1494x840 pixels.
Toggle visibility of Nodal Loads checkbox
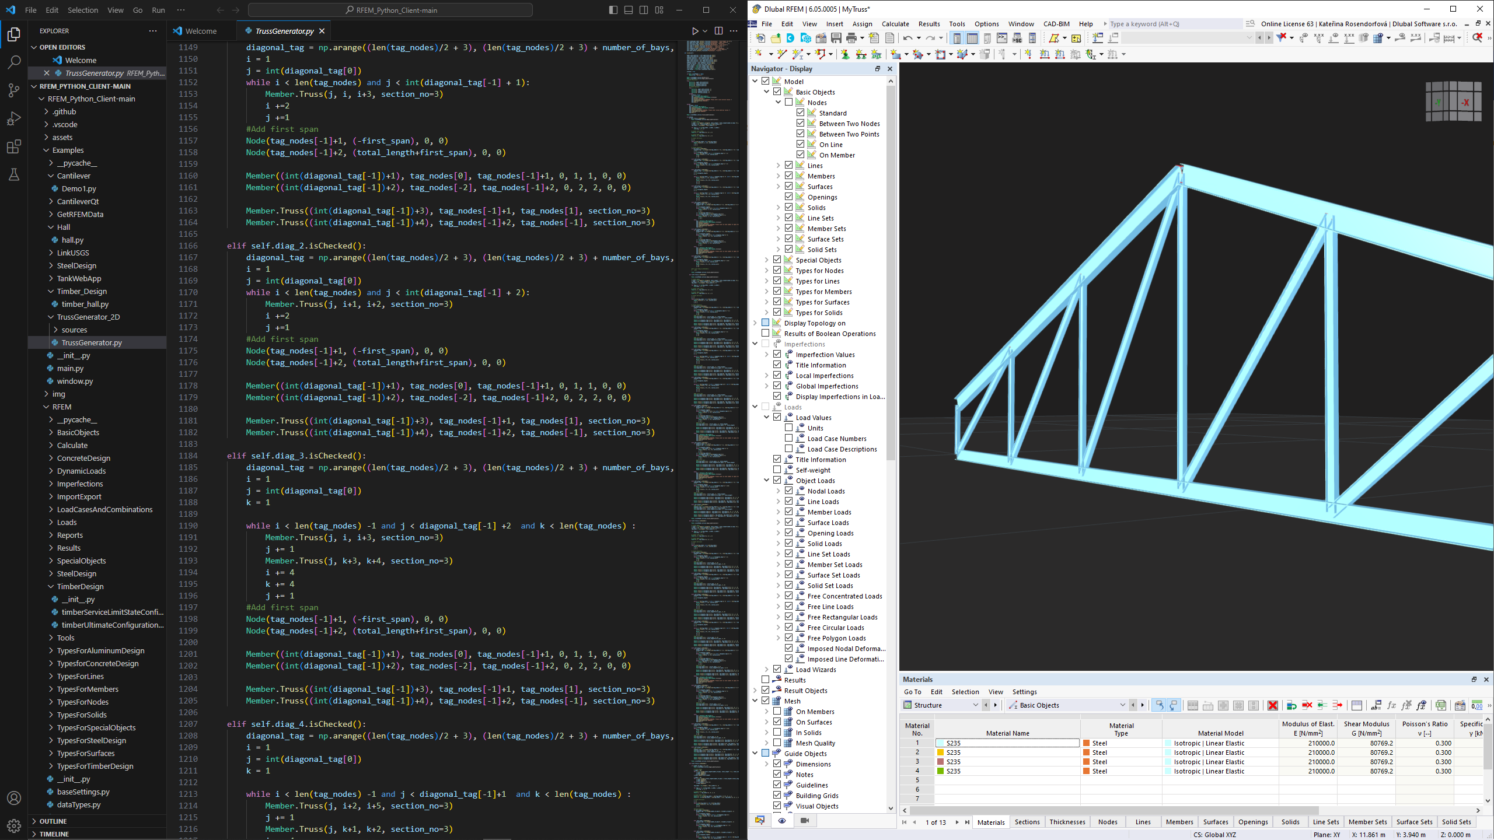click(x=790, y=490)
